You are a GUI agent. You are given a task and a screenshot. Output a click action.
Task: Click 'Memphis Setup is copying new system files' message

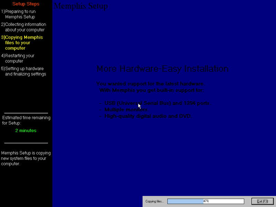26,158
